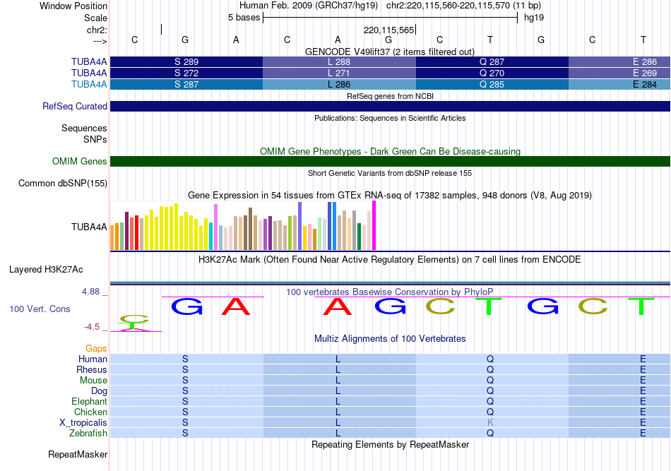Click codon Q 285 in light-blue TUBA4A row
The height and width of the screenshot is (471, 671).
point(492,84)
